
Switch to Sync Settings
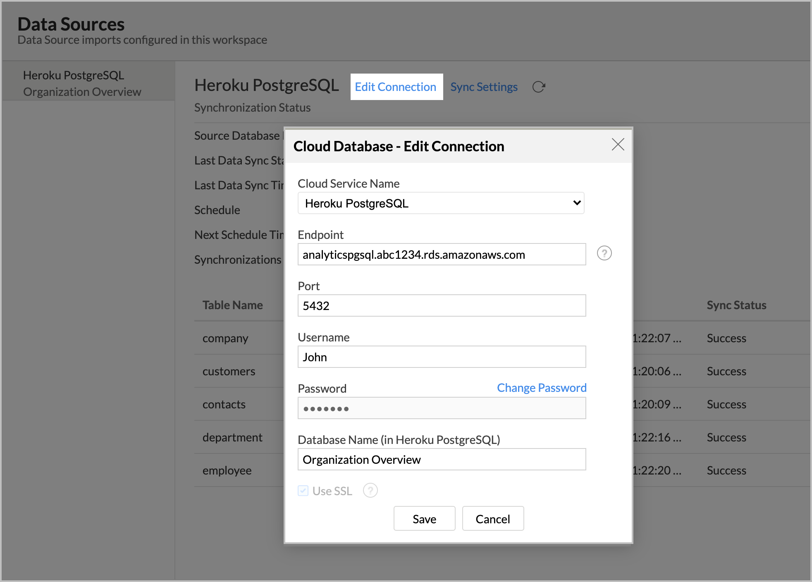(484, 87)
